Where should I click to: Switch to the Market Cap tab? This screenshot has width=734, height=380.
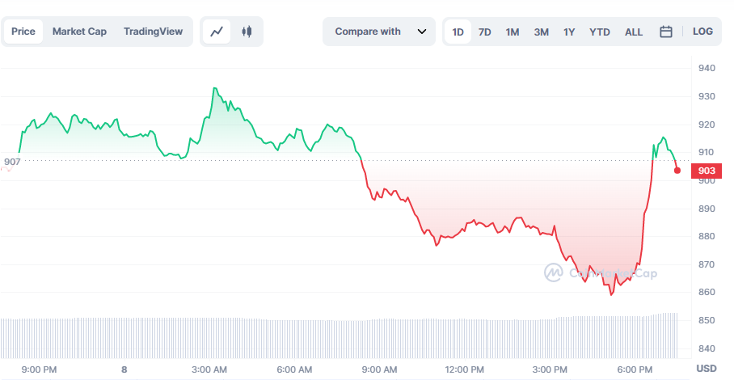79,32
